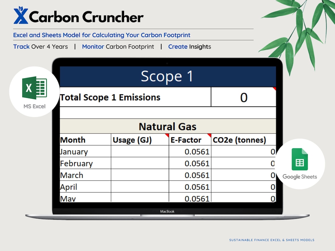
Task: Open the comment marker on Total Scope 1 Emissions value
Action: pos(274,89)
